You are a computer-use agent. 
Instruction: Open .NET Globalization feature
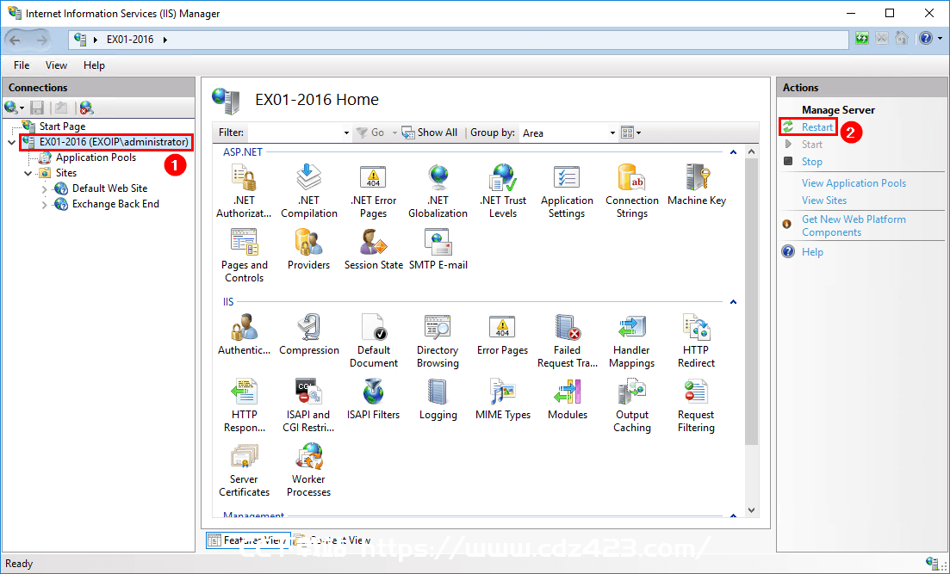(438, 191)
